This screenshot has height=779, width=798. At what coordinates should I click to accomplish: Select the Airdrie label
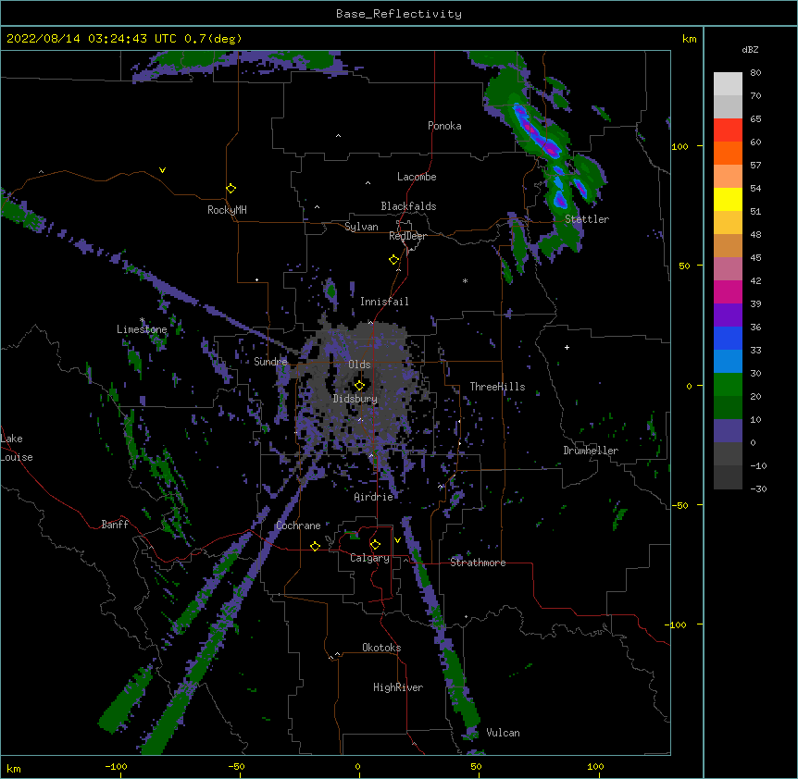pyautogui.click(x=374, y=497)
